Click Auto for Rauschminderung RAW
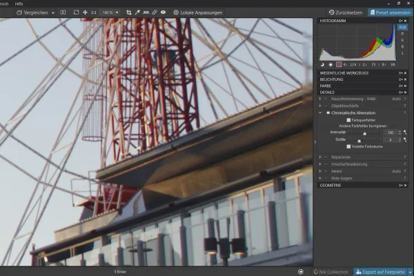Viewport: 414px width, 276px height. 396,99
